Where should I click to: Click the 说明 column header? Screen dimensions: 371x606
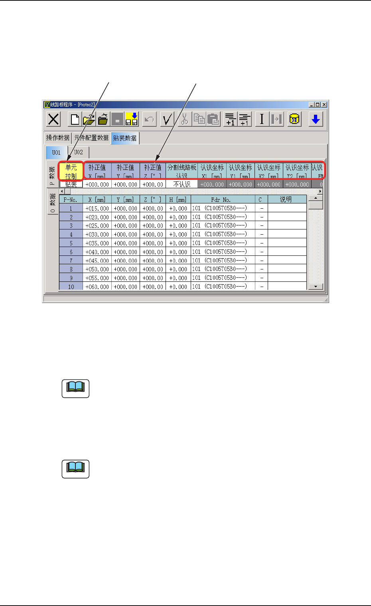pos(287,199)
